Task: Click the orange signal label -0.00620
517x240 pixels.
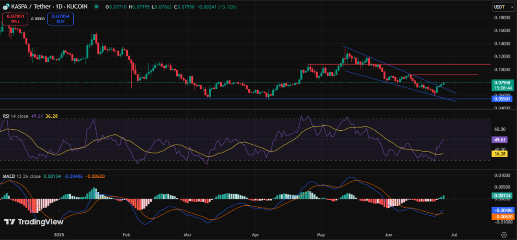Action: click(x=502, y=216)
